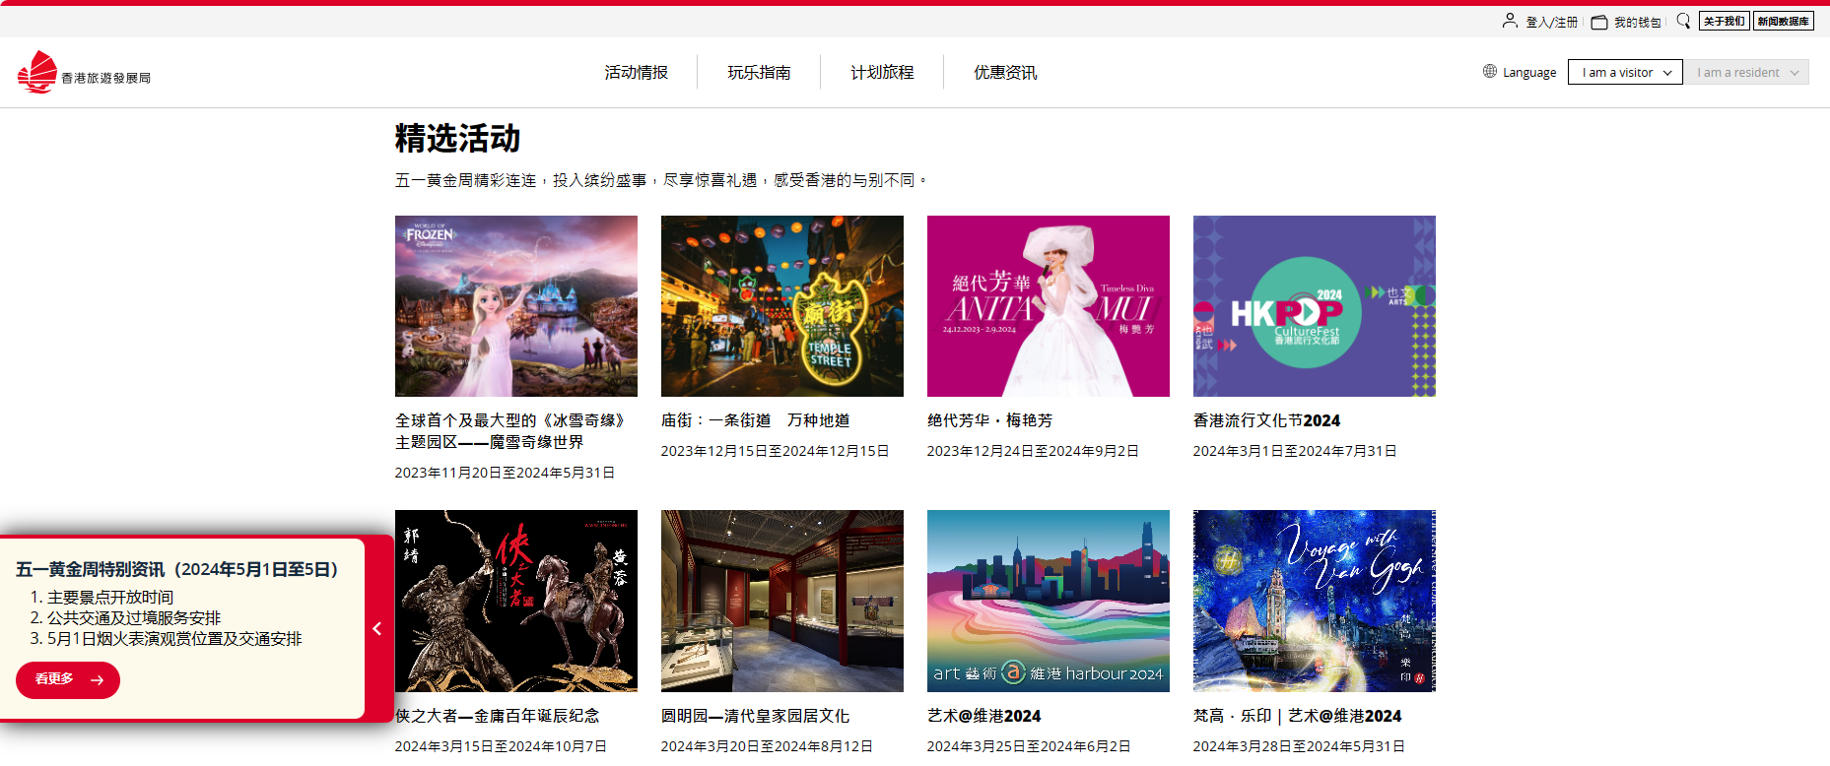Click title 侠之大者—金庸百年诞辰纪念
1830x766 pixels.
point(498,716)
